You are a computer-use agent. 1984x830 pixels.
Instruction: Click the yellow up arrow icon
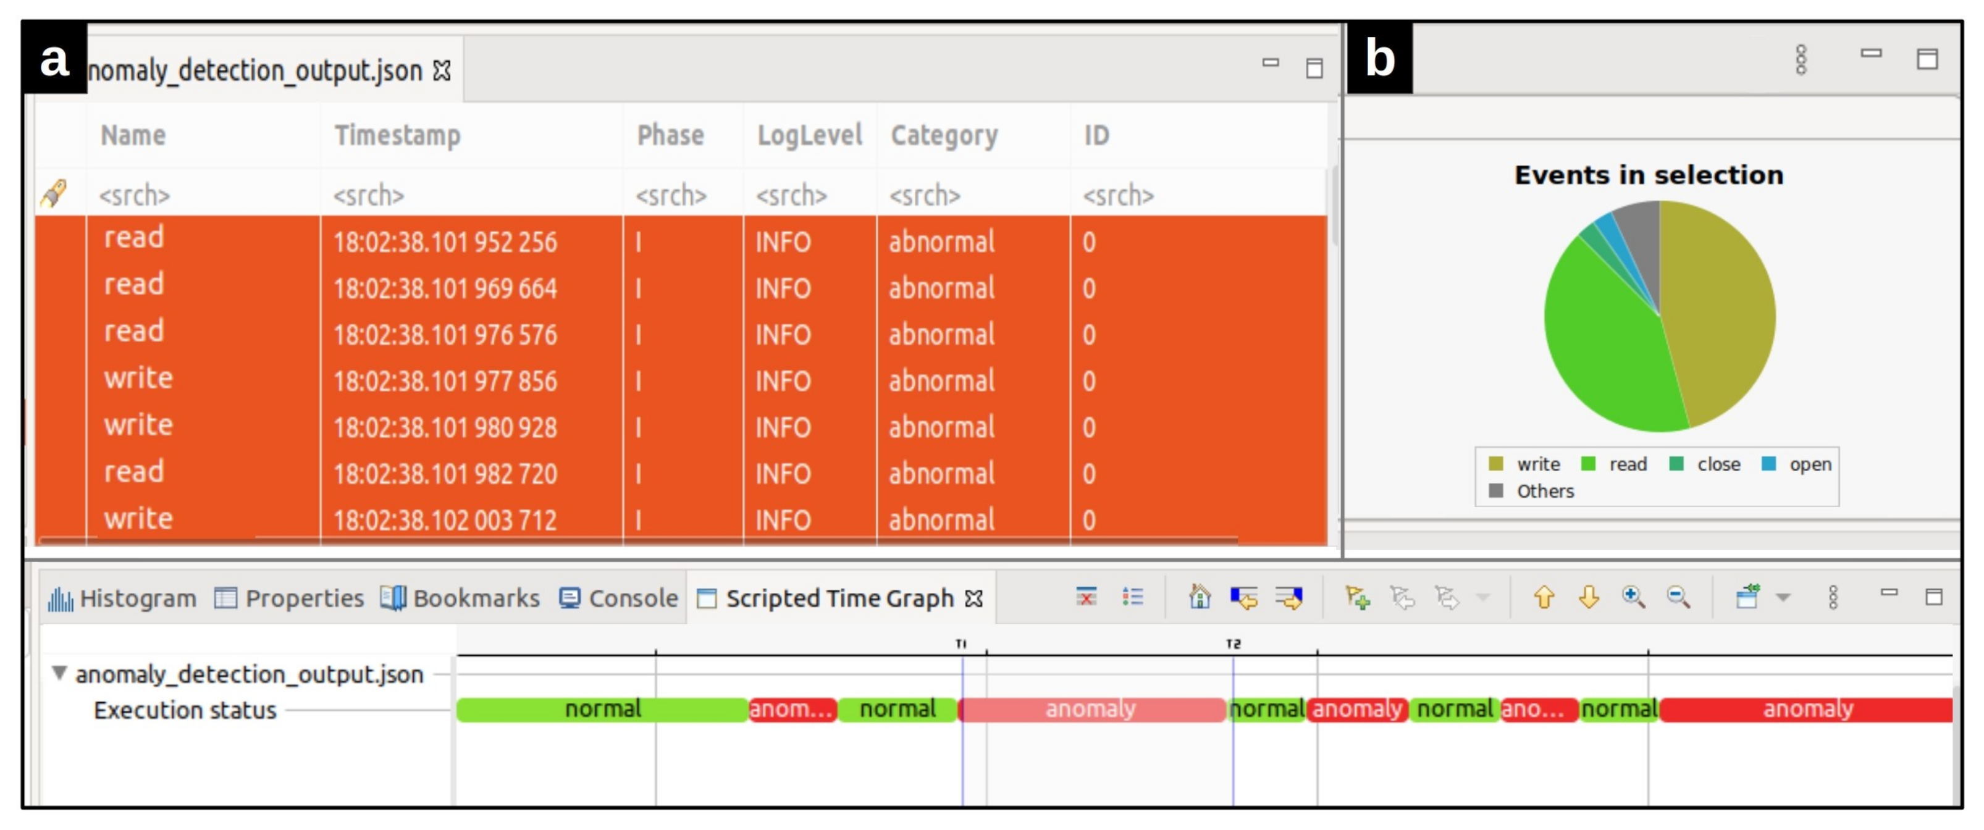coord(1544,597)
